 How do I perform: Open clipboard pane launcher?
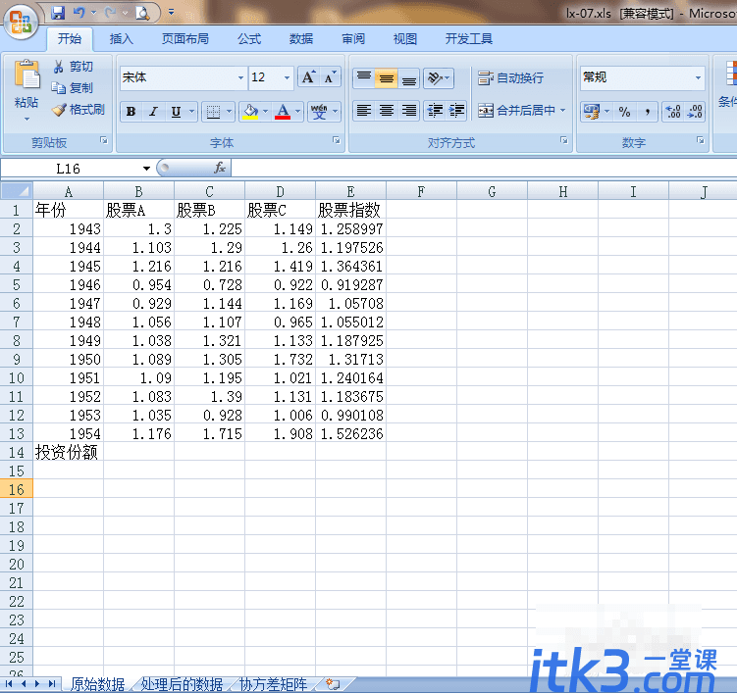104,140
